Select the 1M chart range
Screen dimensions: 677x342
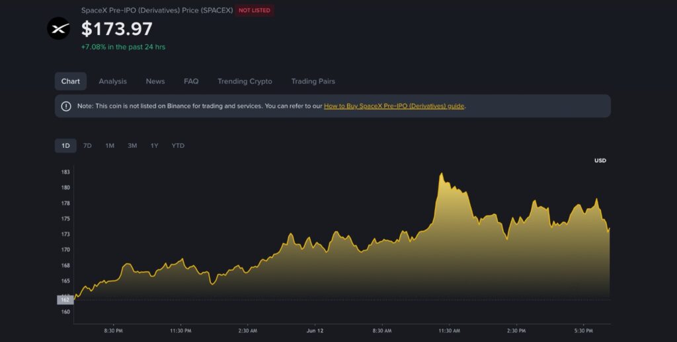click(110, 146)
